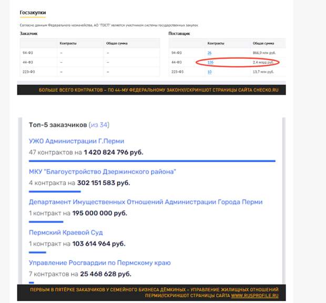Open the Госзакупки section heading

[33, 13]
